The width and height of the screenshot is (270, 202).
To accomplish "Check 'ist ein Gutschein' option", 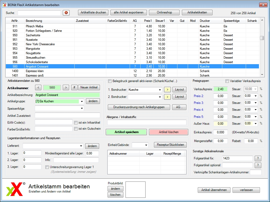I will click(x=76, y=129).
